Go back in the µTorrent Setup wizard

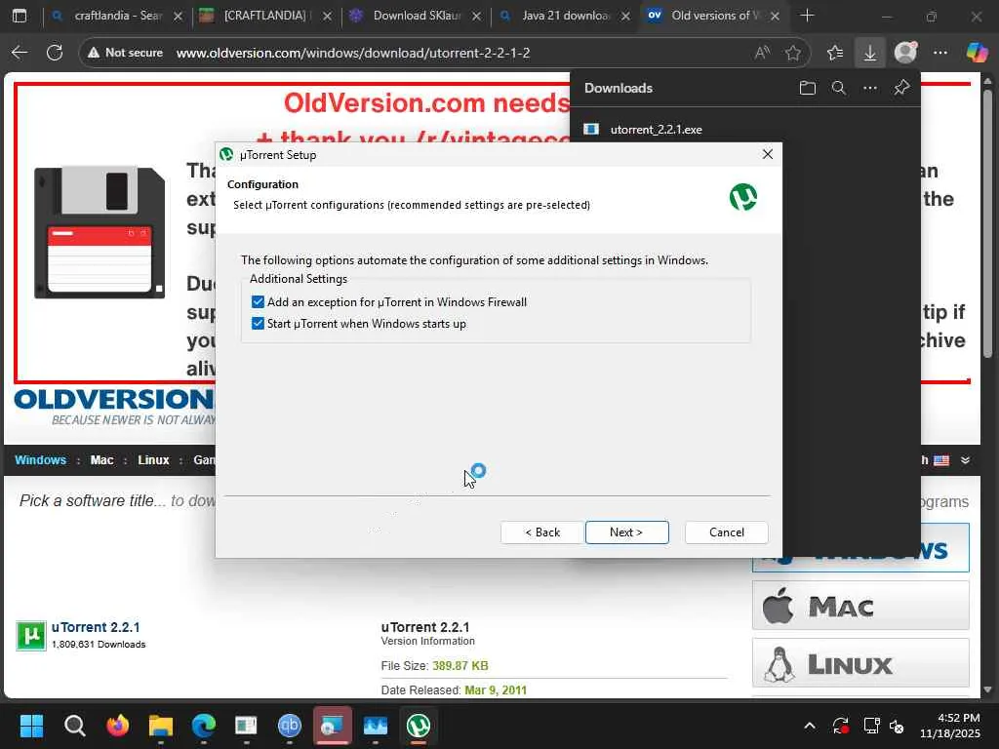[542, 532]
